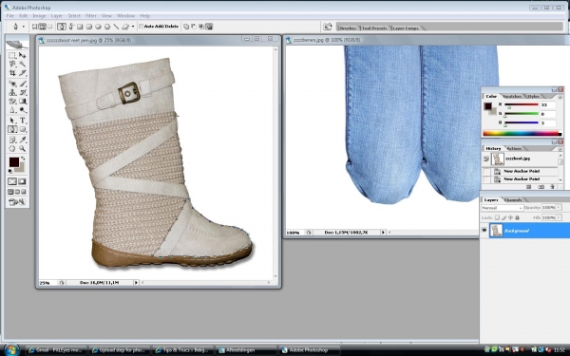Select the Lasso tool

click(x=12, y=65)
